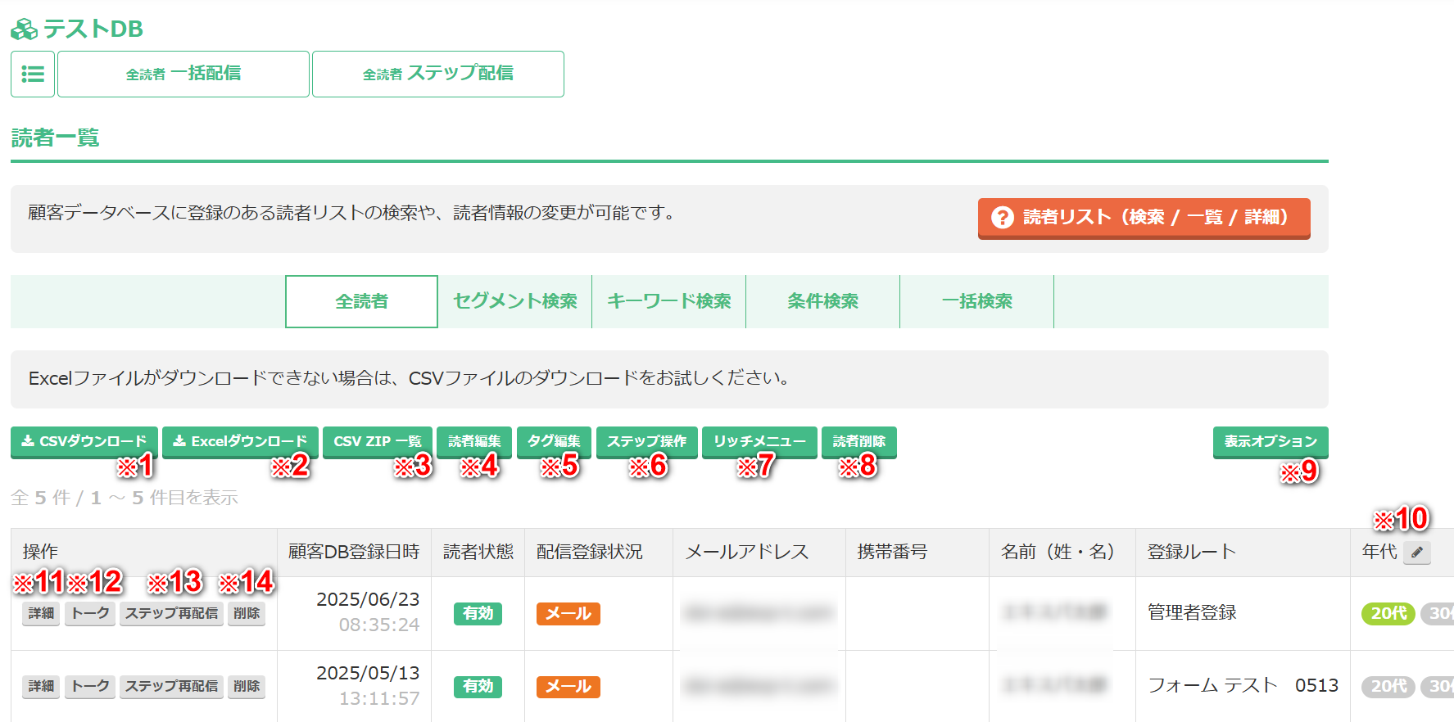This screenshot has height=722, width=1454.
Task: Click the pencil edit icon beside 年代
Action: point(1416,553)
